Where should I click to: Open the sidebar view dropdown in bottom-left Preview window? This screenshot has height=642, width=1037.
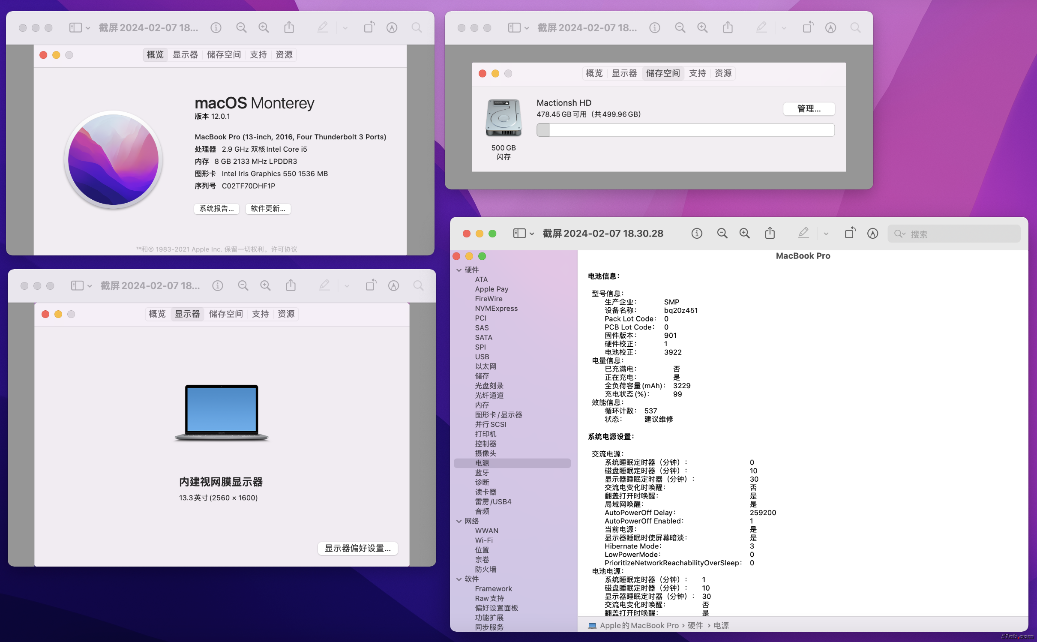pos(90,286)
